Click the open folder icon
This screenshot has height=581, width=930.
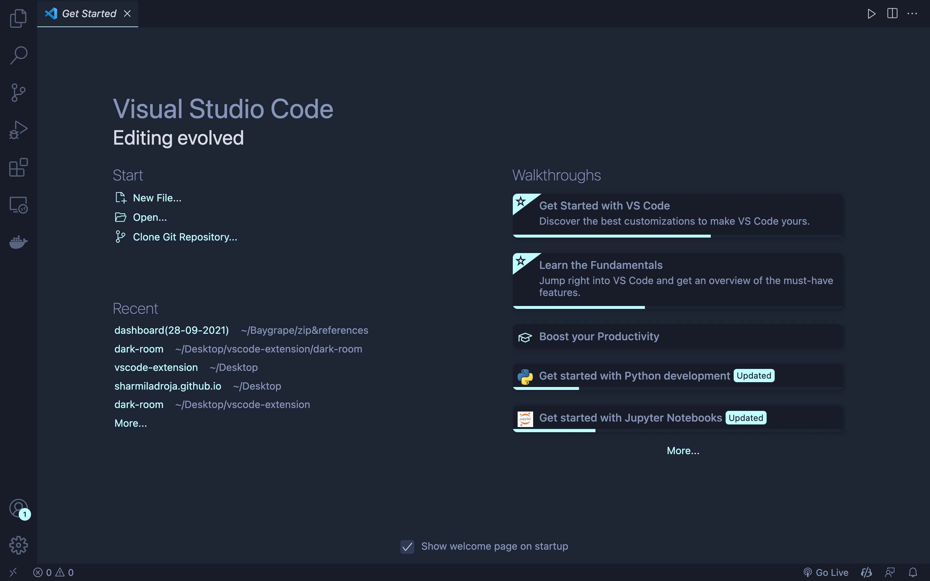click(121, 218)
